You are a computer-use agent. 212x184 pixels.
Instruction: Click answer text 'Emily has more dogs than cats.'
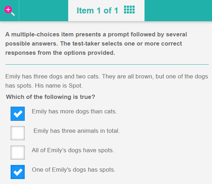coord(74,111)
